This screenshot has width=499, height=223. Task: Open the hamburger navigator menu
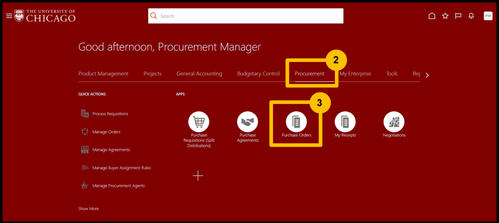coord(9,16)
